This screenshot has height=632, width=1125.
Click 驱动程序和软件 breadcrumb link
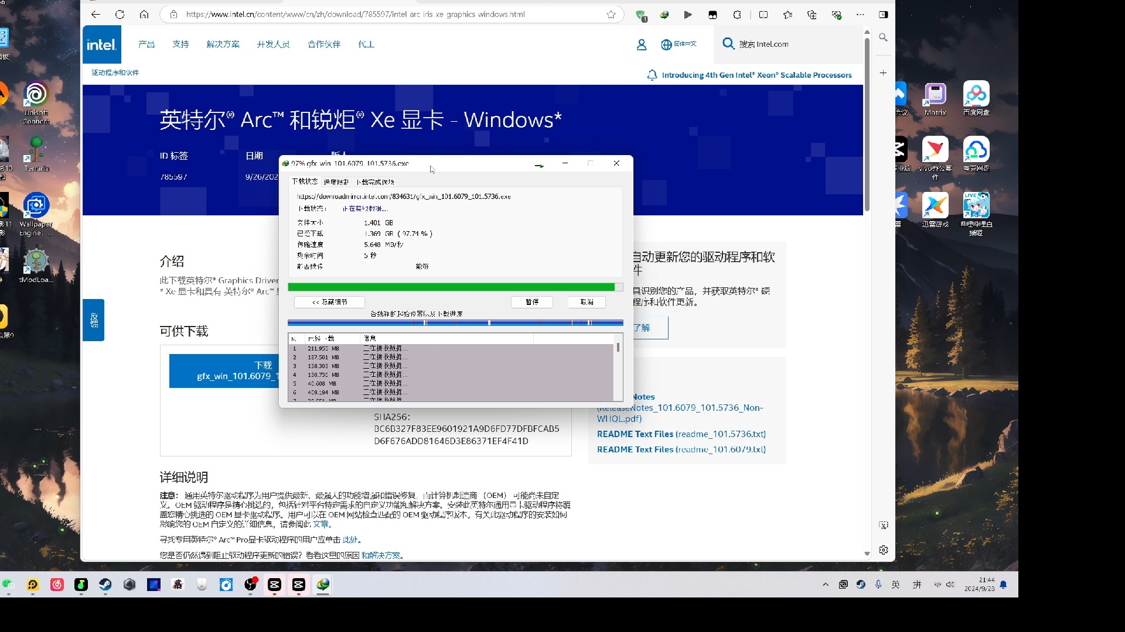(x=115, y=73)
